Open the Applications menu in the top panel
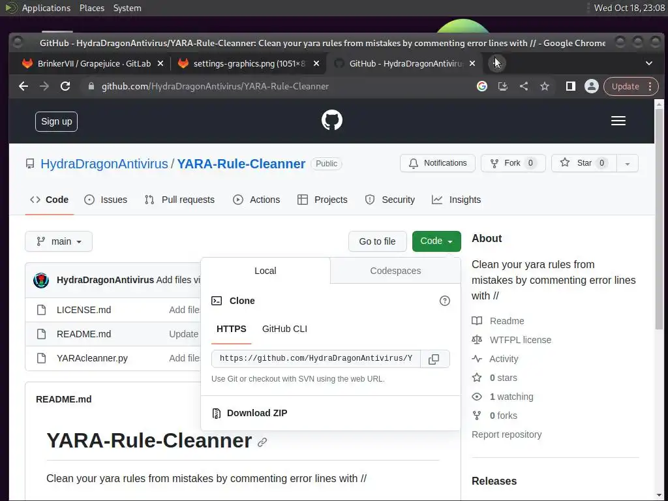The image size is (668, 501). point(46,8)
